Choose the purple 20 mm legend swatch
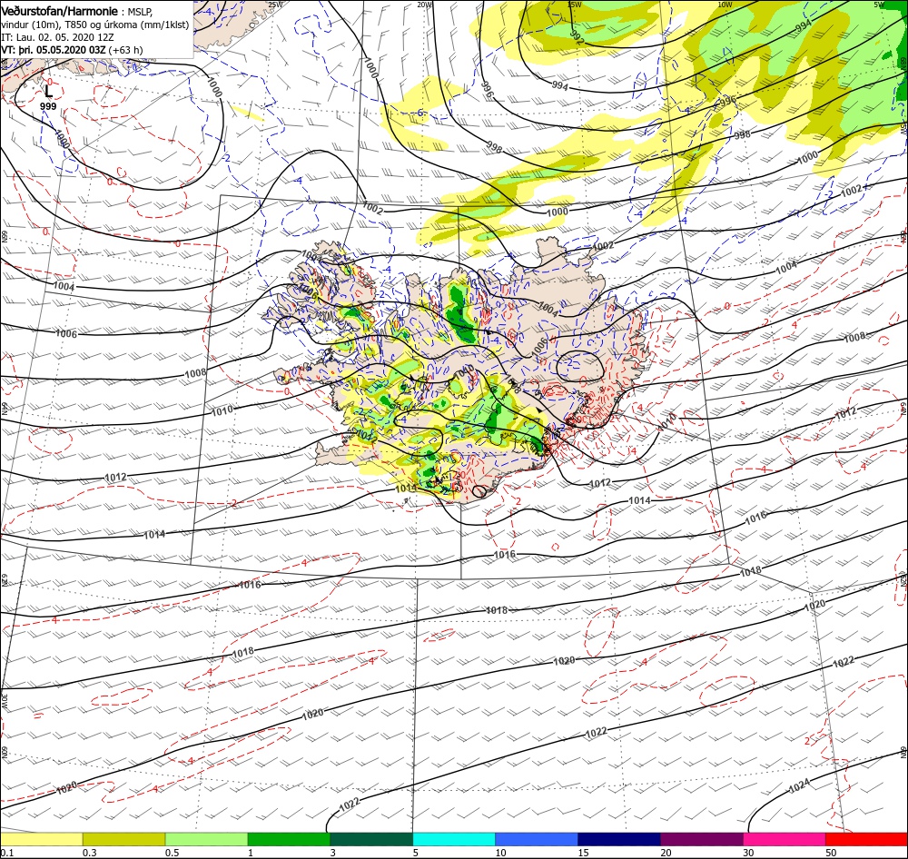Screen dimensions: 908x859 701,839
